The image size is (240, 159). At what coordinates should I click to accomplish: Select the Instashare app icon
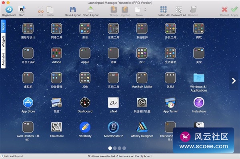click(x=199, y=102)
